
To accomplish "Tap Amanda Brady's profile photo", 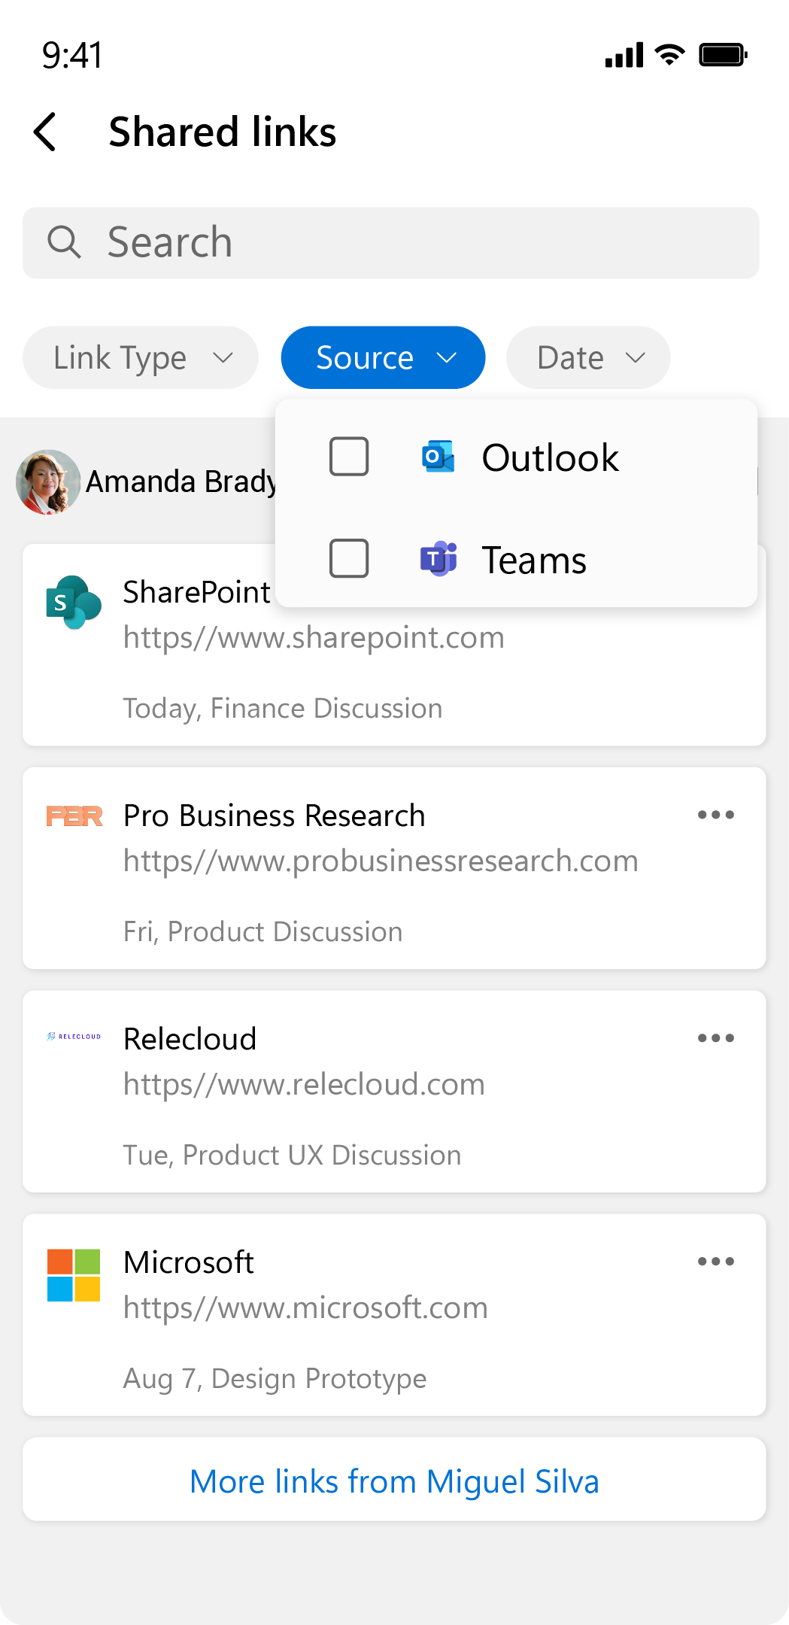I will pyautogui.click(x=48, y=482).
